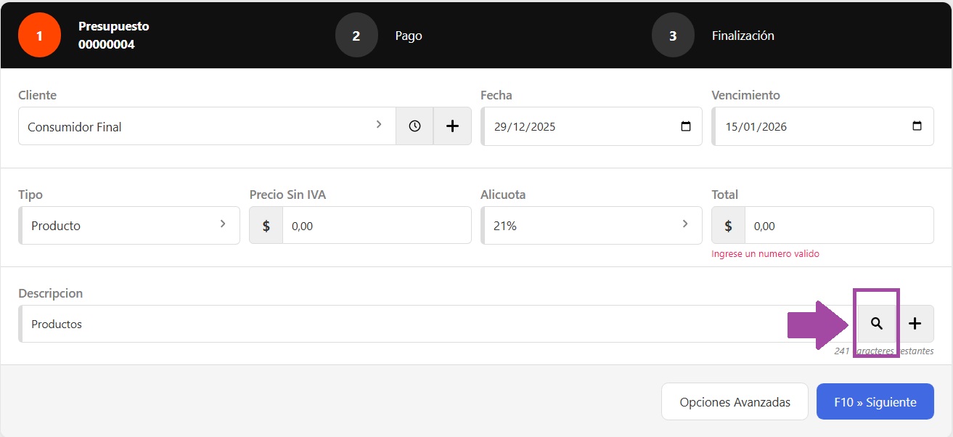Viewport: 953px width, 437px height.
Task: Expand the Alicuota 21% dropdown
Action: tap(591, 226)
